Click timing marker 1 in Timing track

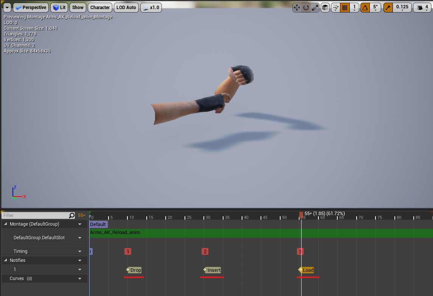pos(128,251)
